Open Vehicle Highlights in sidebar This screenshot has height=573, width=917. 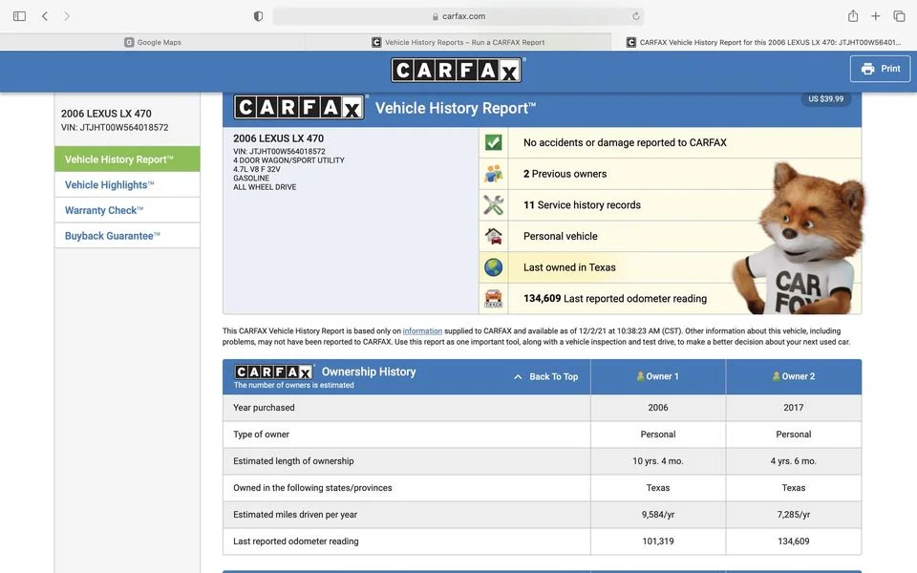[x=127, y=184]
